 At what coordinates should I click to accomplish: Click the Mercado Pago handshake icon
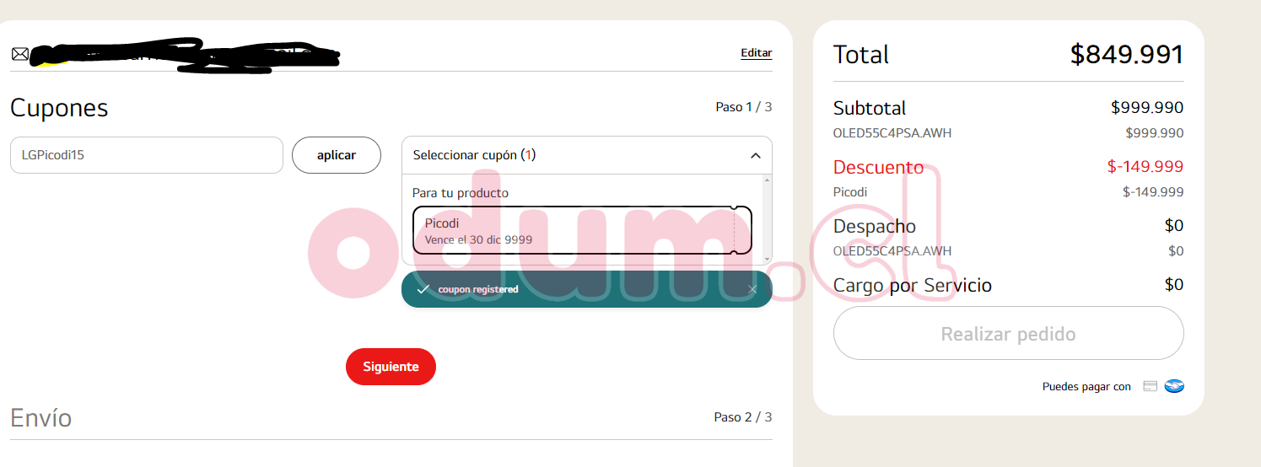point(1174,386)
